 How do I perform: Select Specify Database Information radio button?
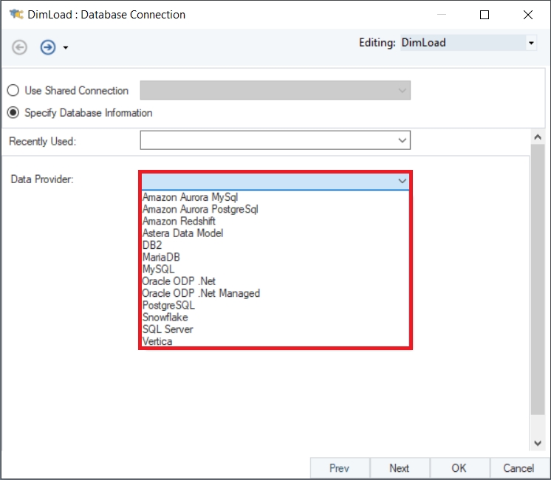click(x=13, y=113)
